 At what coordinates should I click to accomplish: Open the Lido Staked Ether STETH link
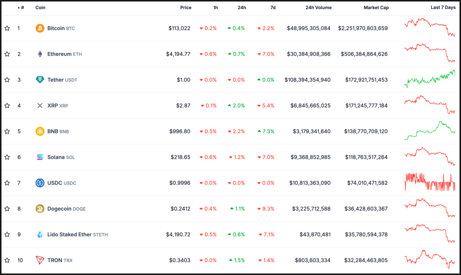(78, 234)
